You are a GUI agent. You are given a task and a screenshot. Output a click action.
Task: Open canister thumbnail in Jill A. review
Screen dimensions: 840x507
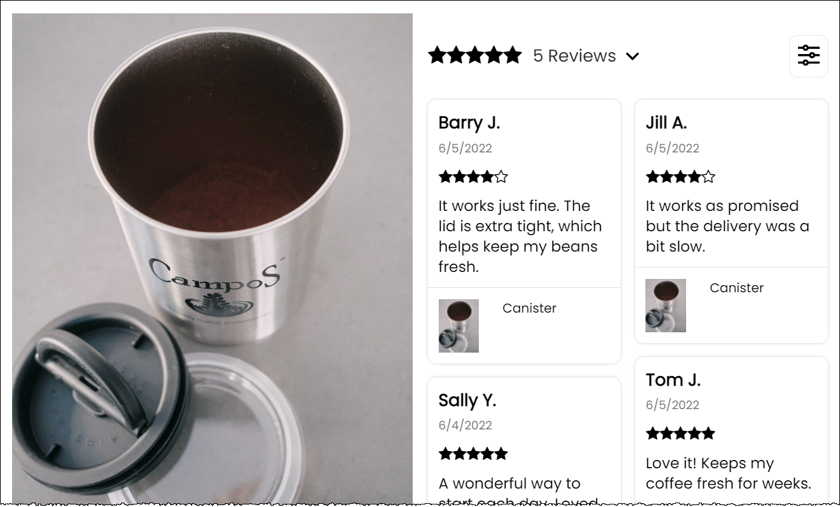666,306
